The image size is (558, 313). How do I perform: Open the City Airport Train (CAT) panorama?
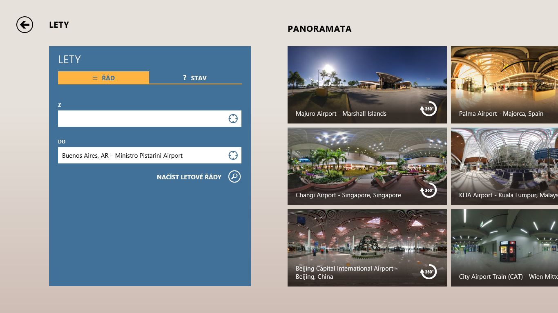click(x=504, y=247)
